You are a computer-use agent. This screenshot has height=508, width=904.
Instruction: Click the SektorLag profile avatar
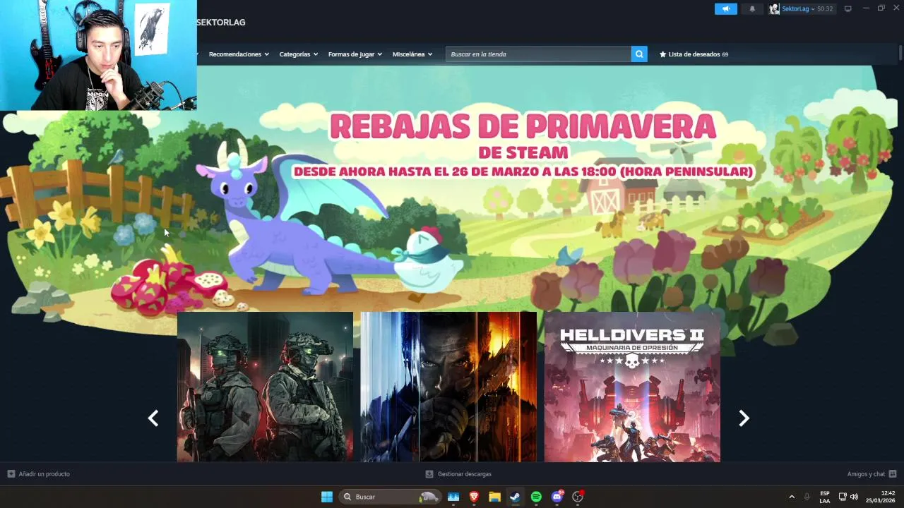[774, 8]
